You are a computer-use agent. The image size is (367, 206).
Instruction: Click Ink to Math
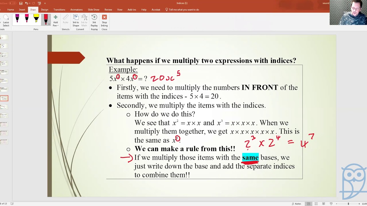coord(84,20)
